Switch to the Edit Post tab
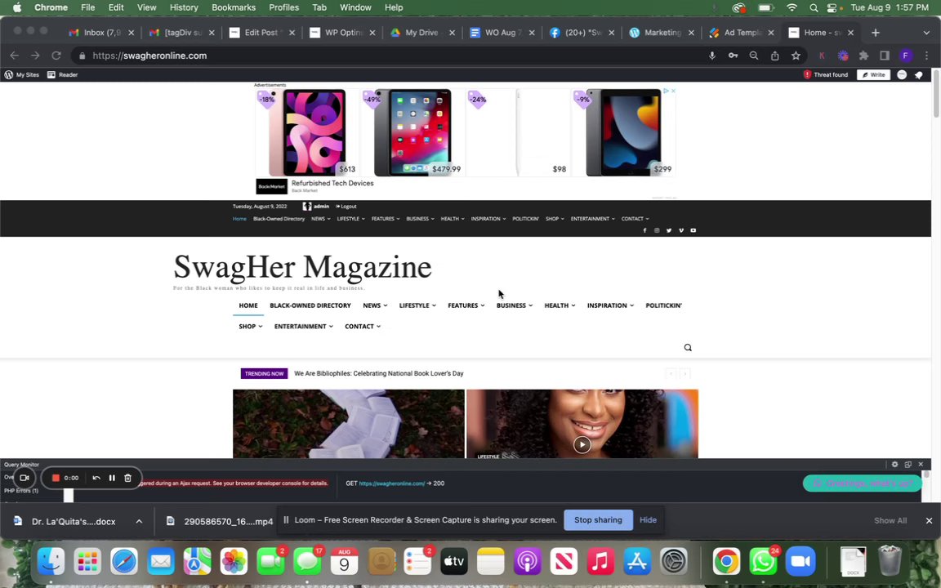Image resolution: width=941 pixels, height=588 pixels. tap(262, 33)
